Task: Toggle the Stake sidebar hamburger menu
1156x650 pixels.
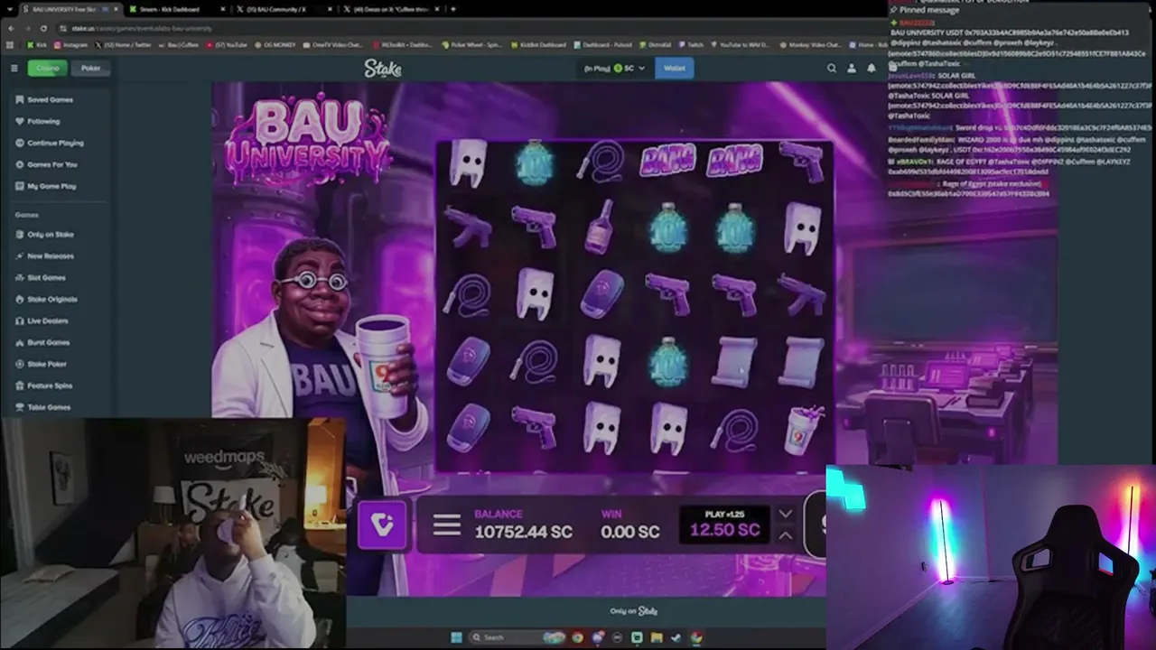Action: pos(14,69)
